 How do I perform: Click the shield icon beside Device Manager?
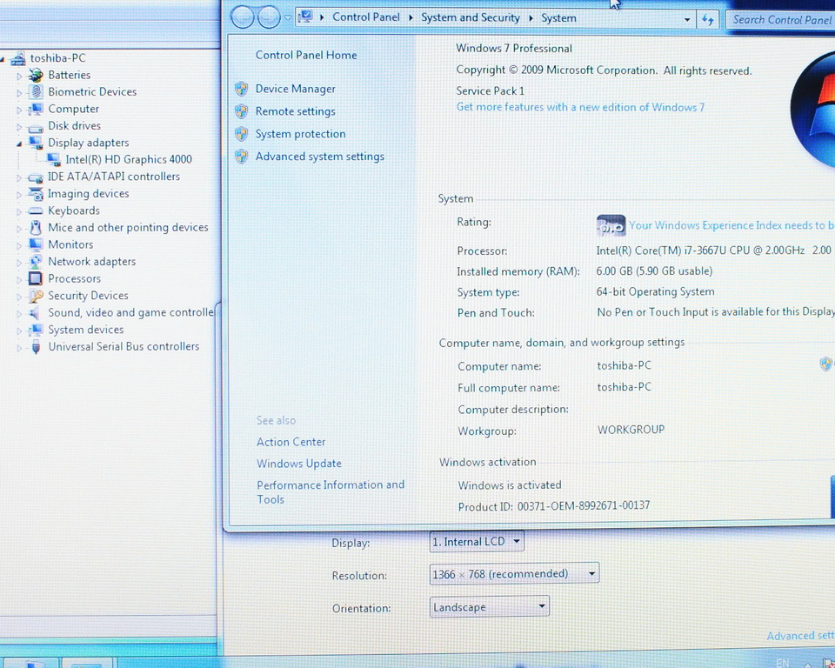pos(242,89)
